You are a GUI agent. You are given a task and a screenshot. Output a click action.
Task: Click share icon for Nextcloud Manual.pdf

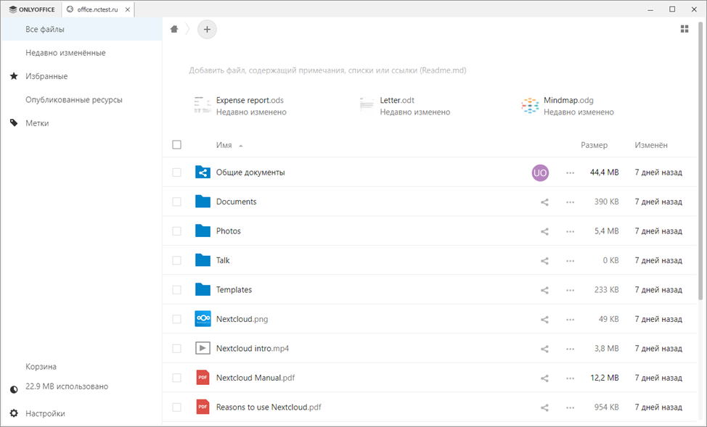544,378
